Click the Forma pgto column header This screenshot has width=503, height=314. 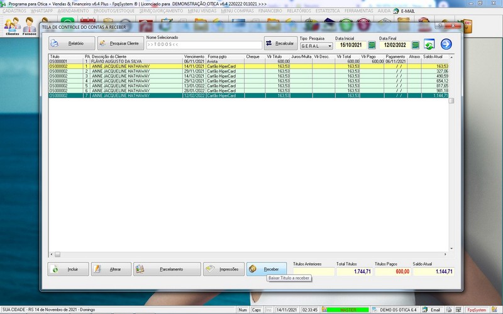225,57
